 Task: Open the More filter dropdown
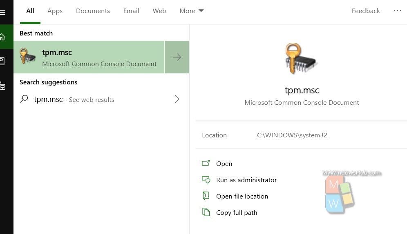point(191,11)
